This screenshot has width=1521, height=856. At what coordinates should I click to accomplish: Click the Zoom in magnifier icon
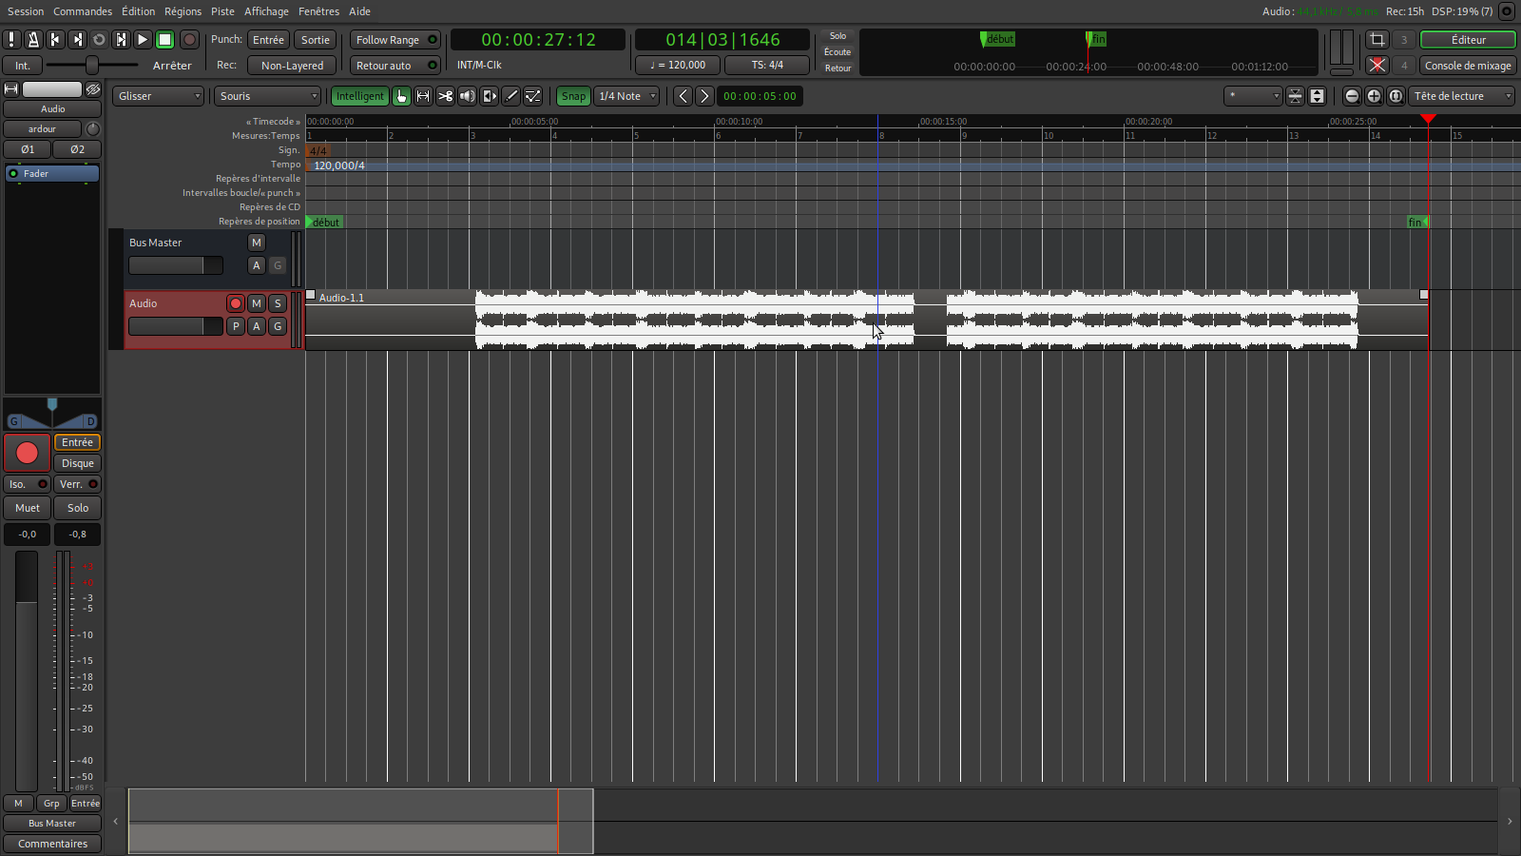point(1374,96)
